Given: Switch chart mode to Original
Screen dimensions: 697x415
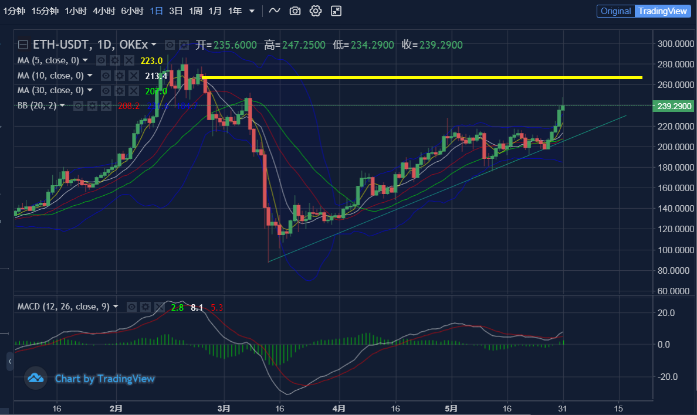Looking at the screenshot, I should pyautogui.click(x=615, y=11).
